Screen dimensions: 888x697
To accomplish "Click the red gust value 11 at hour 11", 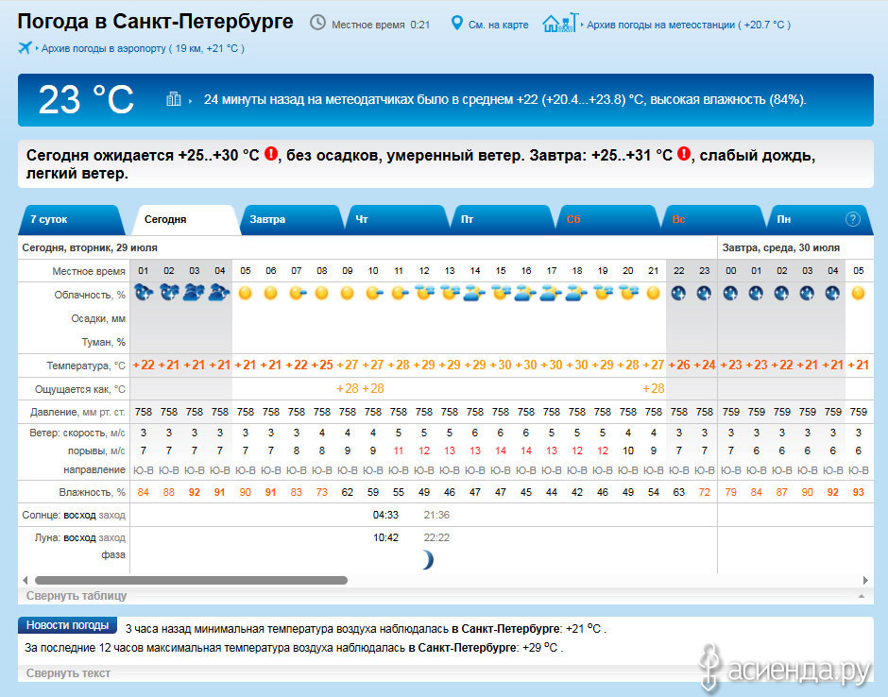I will (x=399, y=451).
